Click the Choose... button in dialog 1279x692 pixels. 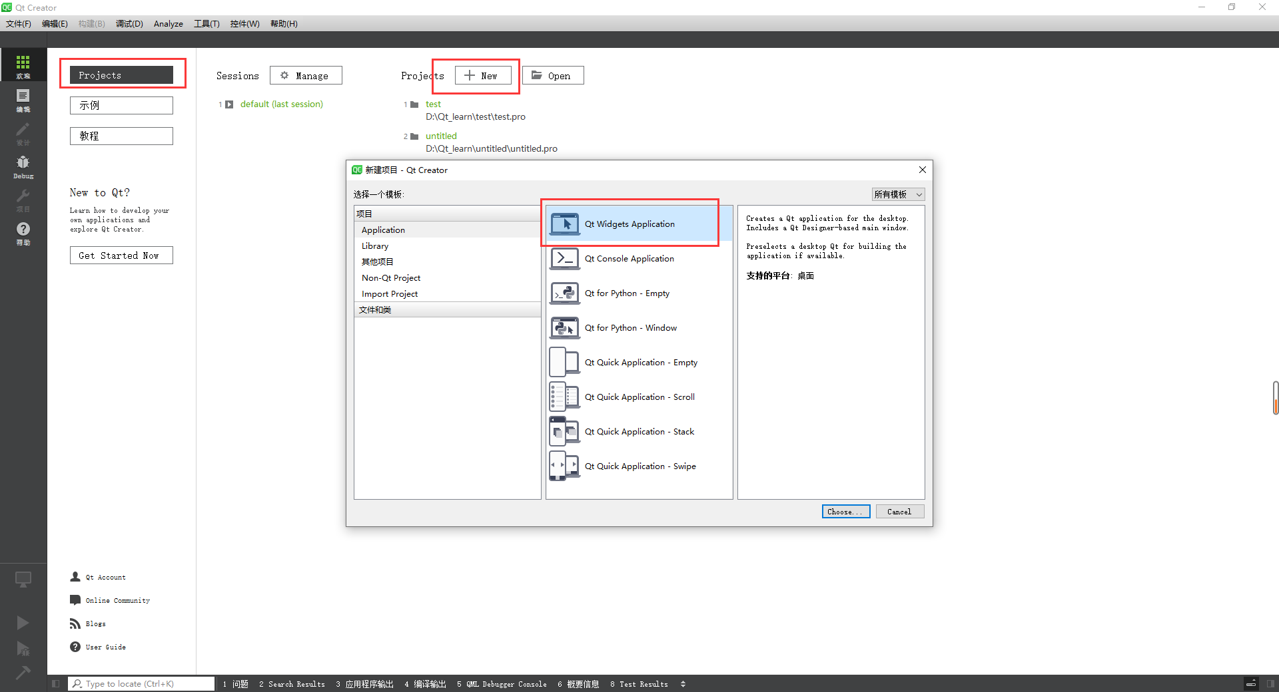point(846,512)
